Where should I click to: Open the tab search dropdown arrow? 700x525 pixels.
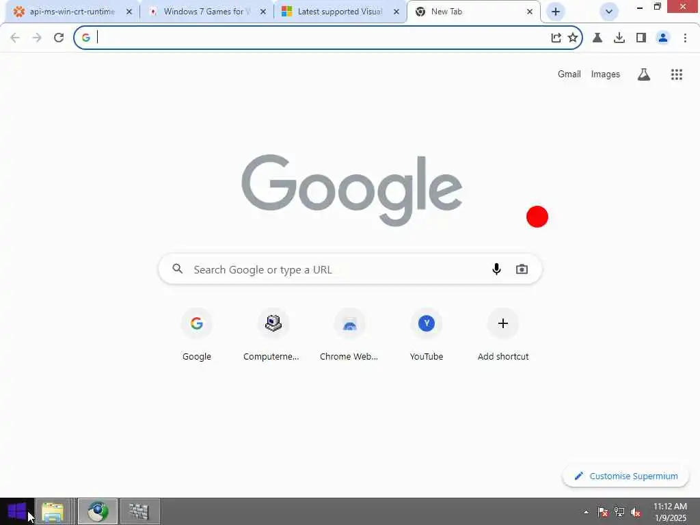coord(609,12)
